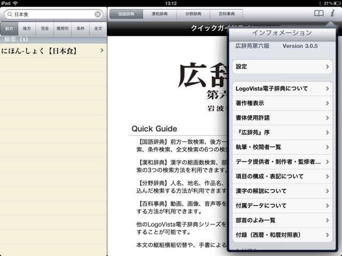The width and height of the screenshot is (342, 256).
Task: Click the インフォメーション popover title
Action: pos(282,33)
